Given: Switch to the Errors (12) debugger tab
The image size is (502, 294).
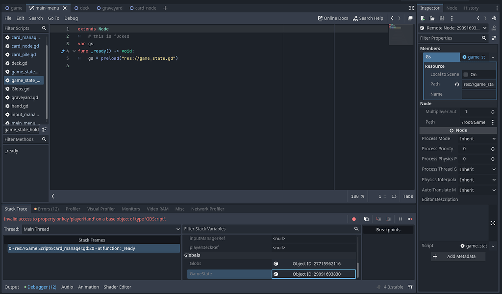Looking at the screenshot, I should tap(46, 209).
